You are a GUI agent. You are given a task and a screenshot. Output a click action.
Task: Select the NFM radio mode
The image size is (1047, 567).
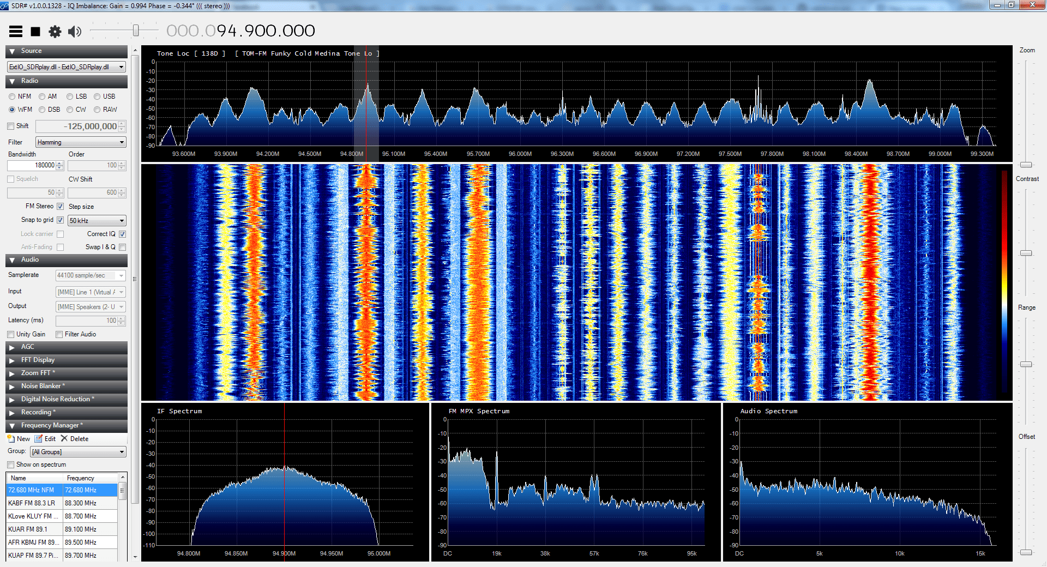click(12, 96)
